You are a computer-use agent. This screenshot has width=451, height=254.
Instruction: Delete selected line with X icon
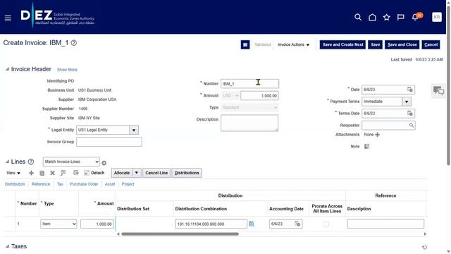(x=52, y=173)
